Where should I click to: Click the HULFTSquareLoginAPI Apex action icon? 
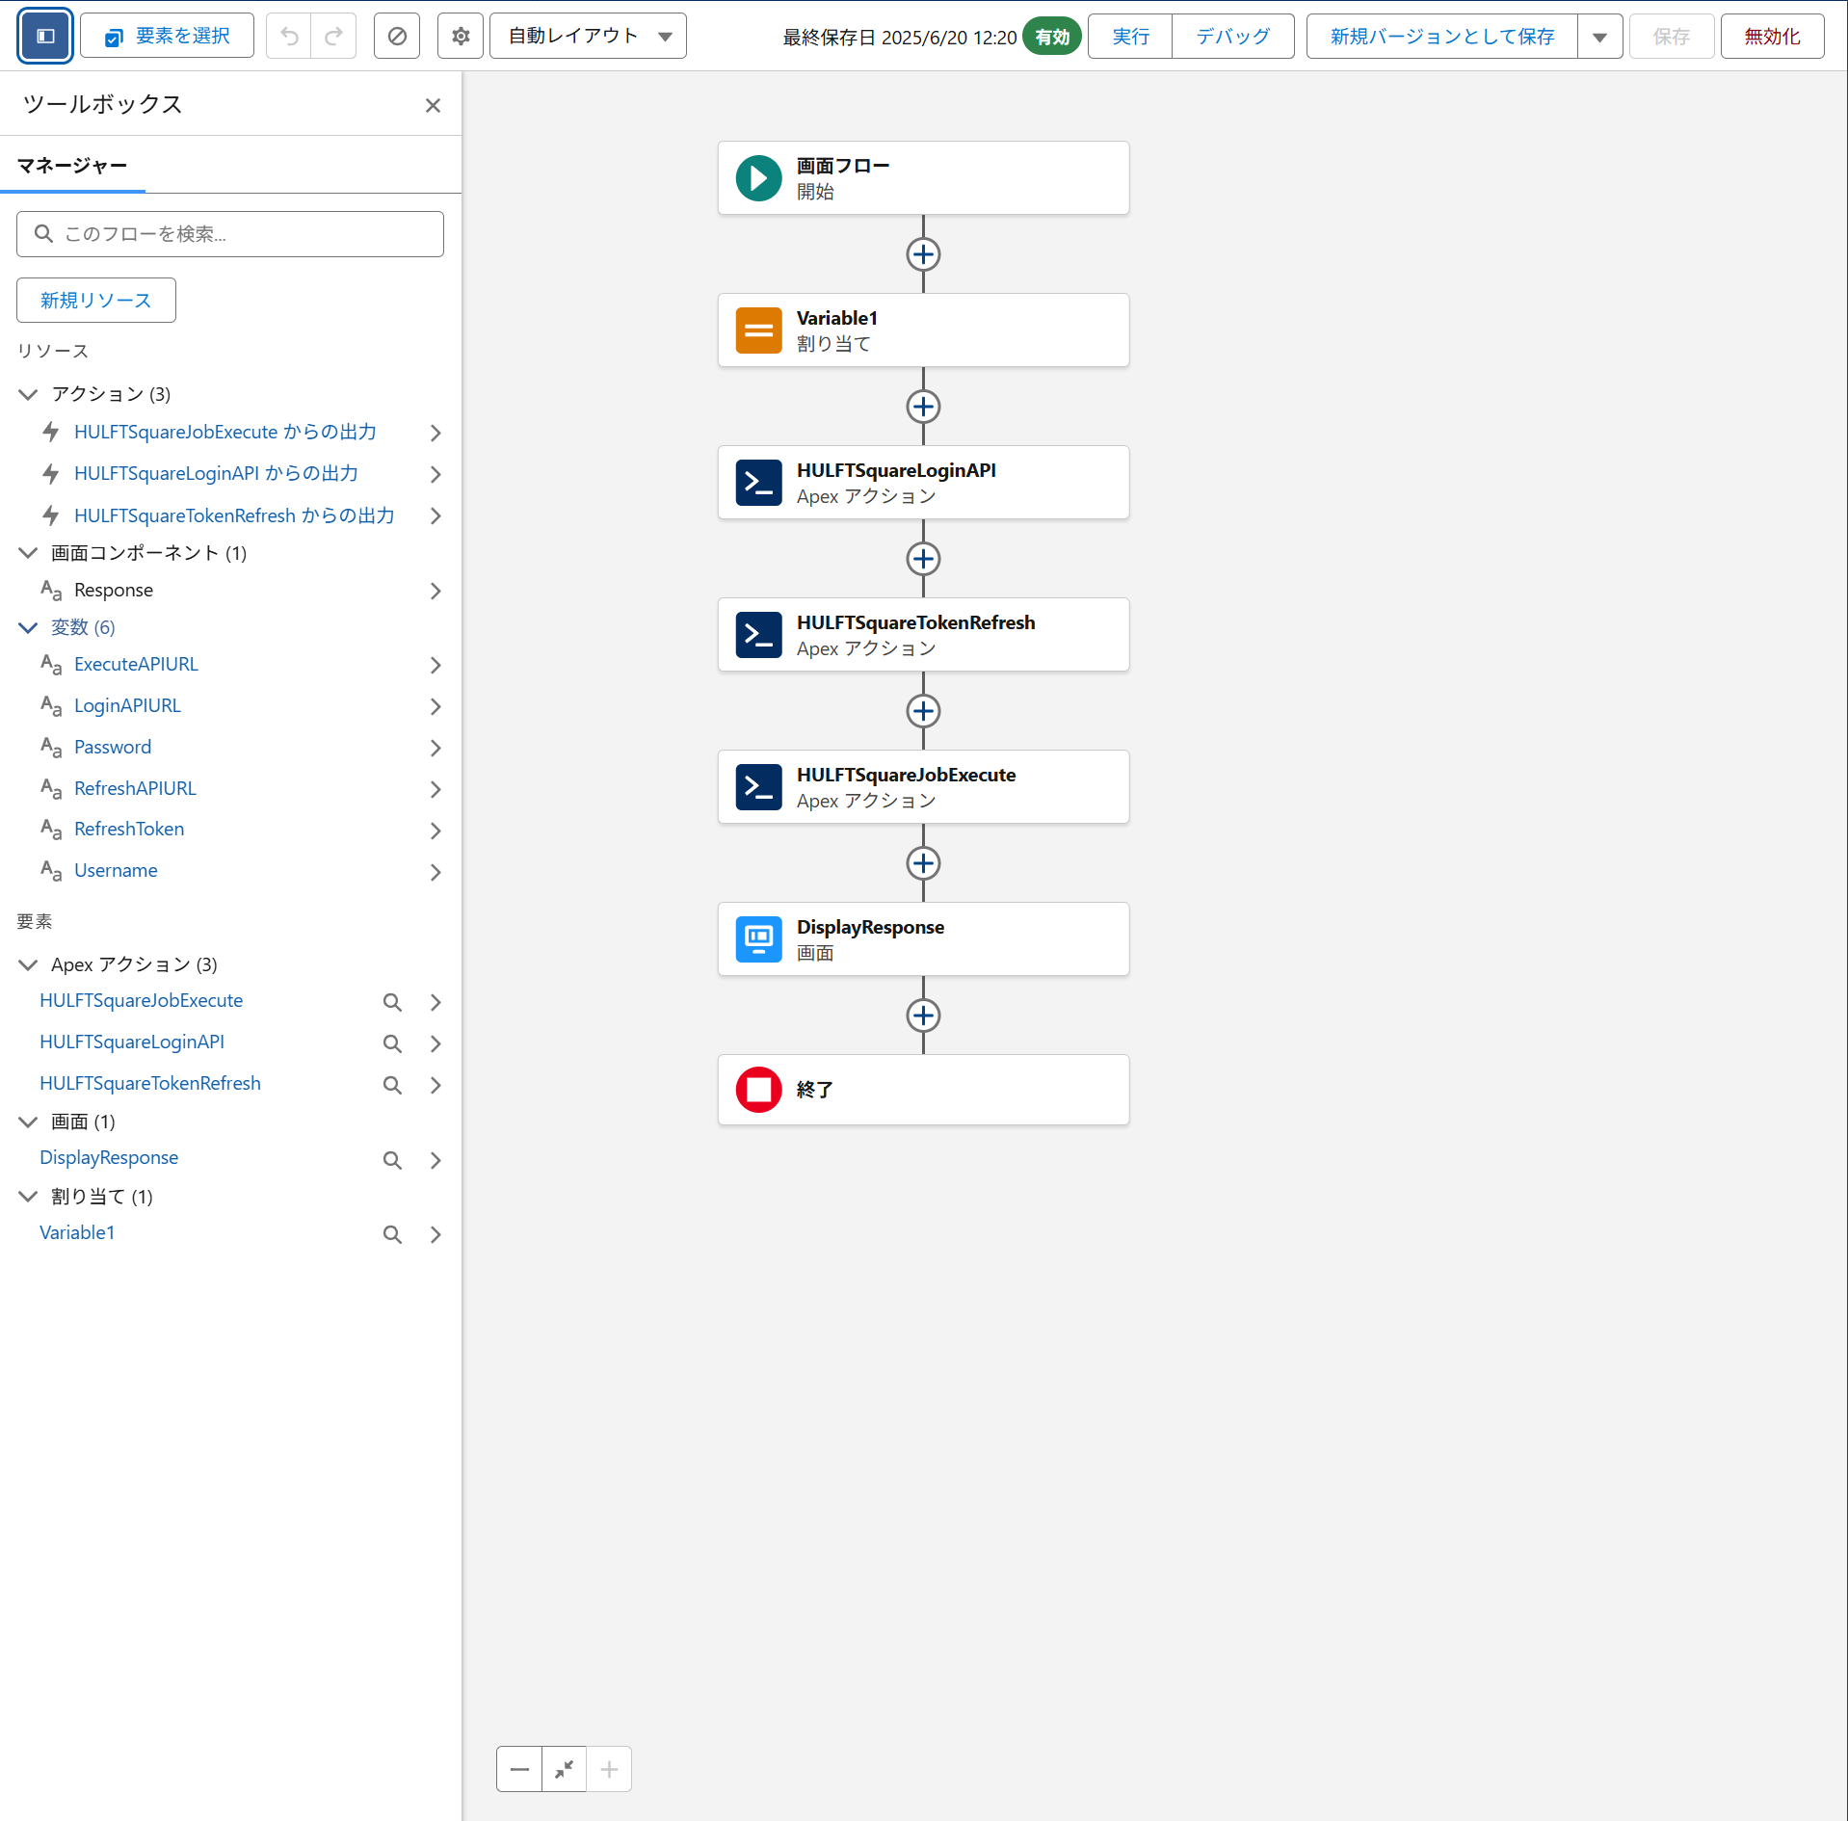point(759,483)
